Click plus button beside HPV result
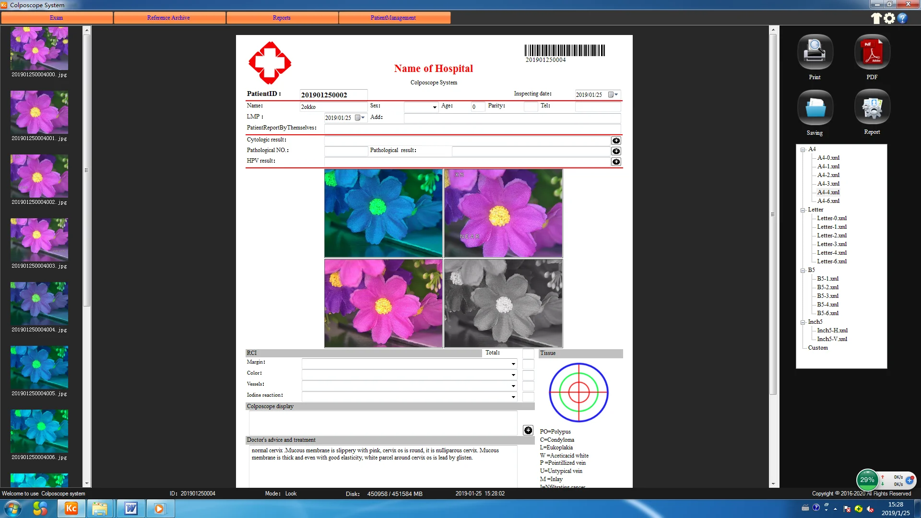Viewport: 921px width, 518px height. pos(616,162)
